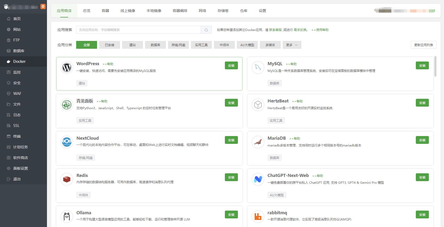
Task: Select the 全部 category filter
Action: point(87,45)
